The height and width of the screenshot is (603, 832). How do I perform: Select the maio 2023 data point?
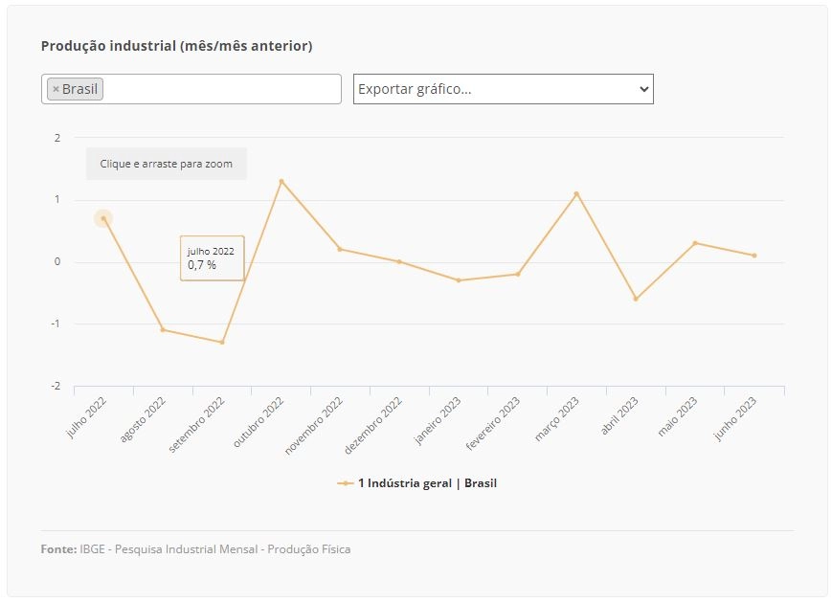pos(695,243)
